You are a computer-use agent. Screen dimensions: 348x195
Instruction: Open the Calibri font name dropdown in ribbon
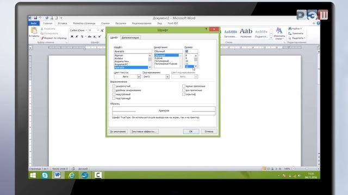point(86,30)
